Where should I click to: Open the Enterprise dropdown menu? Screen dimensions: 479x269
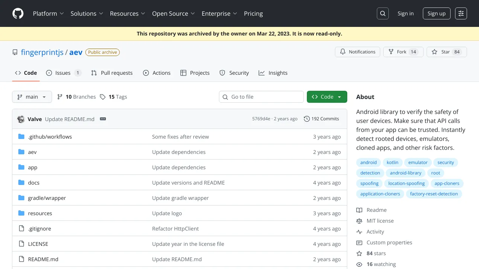(219, 13)
